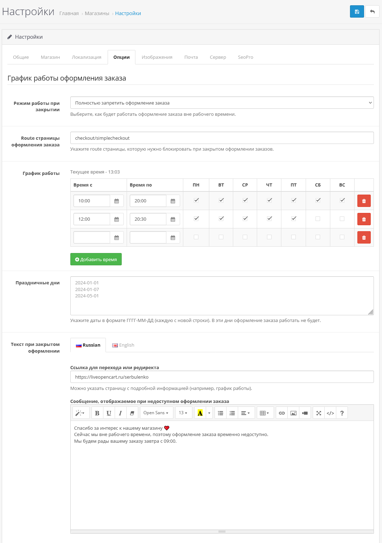Check Monday (ПН) in the empty row
This screenshot has height=543, width=382.
[x=196, y=237]
